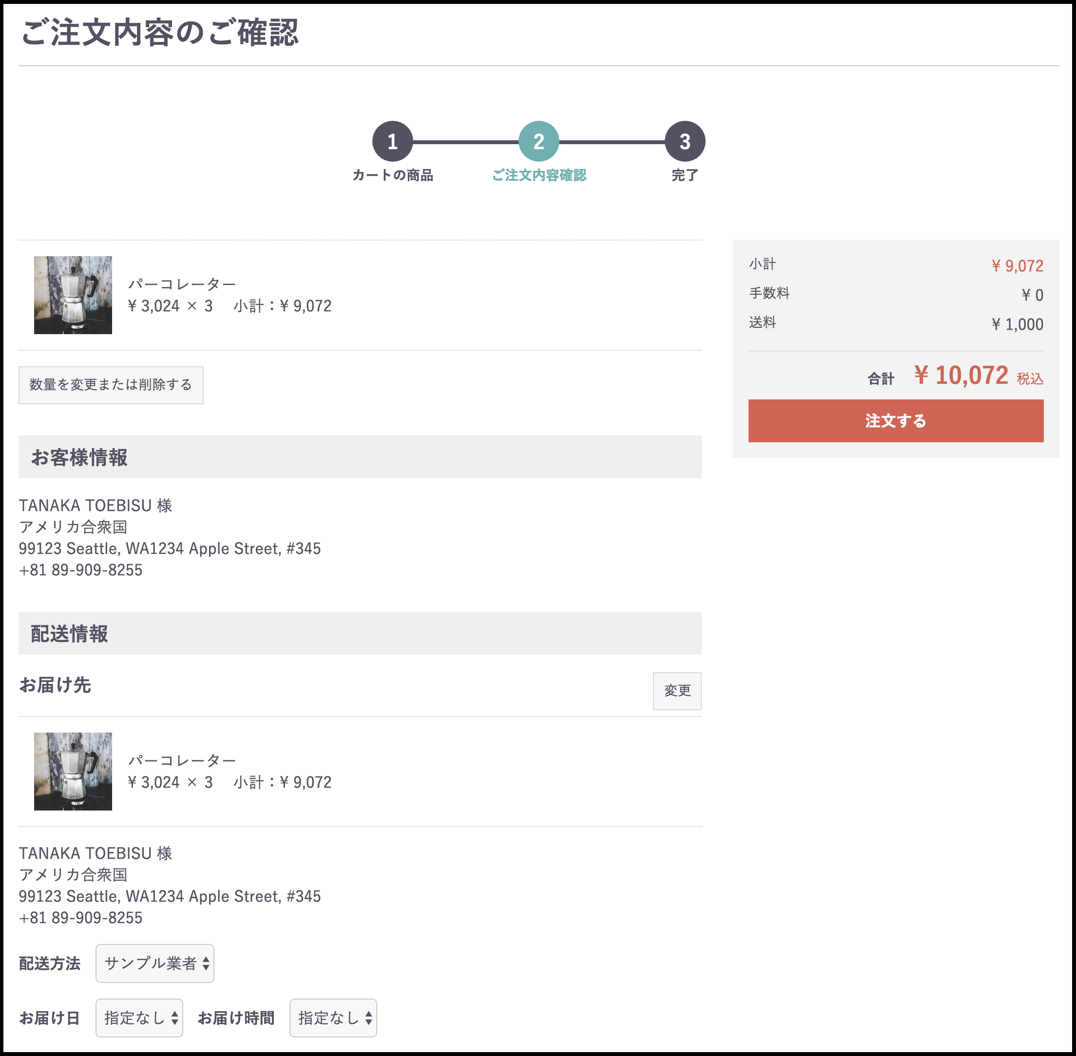This screenshot has width=1076, height=1056.
Task: Click 変更 button for delivery address
Action: pos(677,691)
